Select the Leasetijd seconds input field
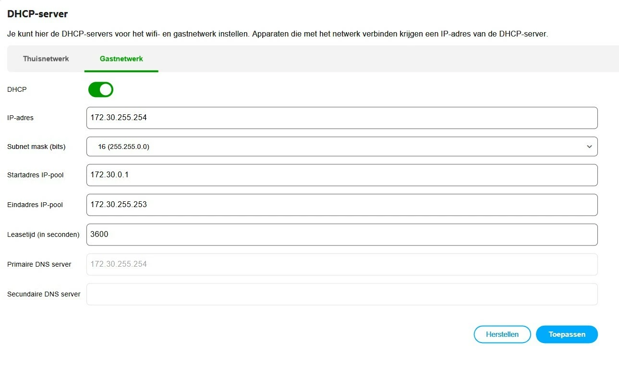619x369 pixels. pyautogui.click(x=342, y=234)
